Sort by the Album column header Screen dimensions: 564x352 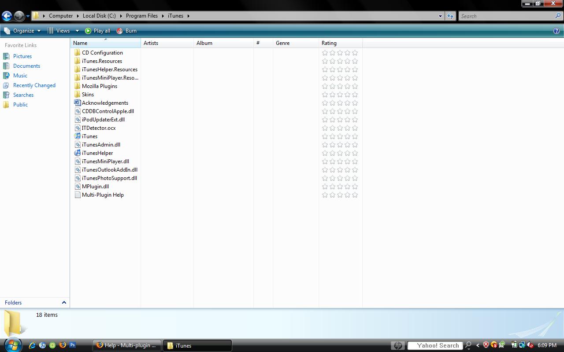pos(223,43)
